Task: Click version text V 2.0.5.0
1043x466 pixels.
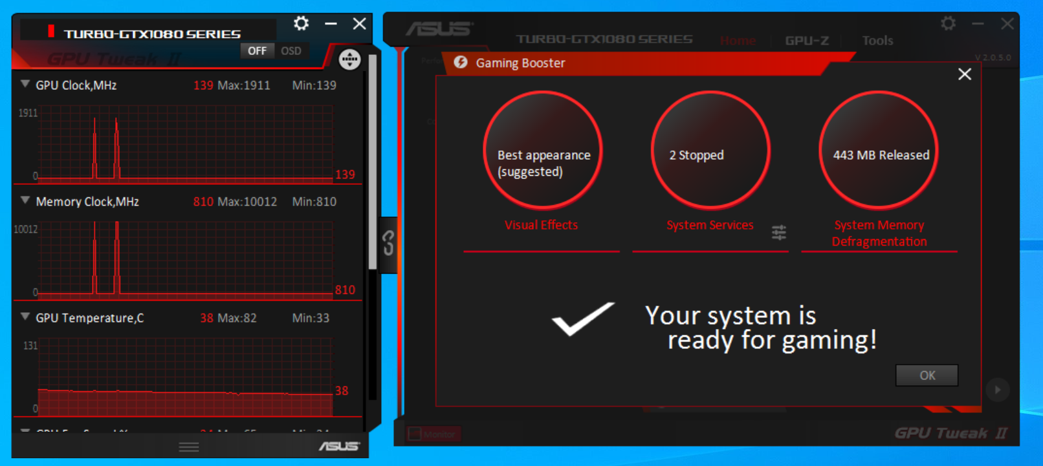Action: pyautogui.click(x=993, y=58)
